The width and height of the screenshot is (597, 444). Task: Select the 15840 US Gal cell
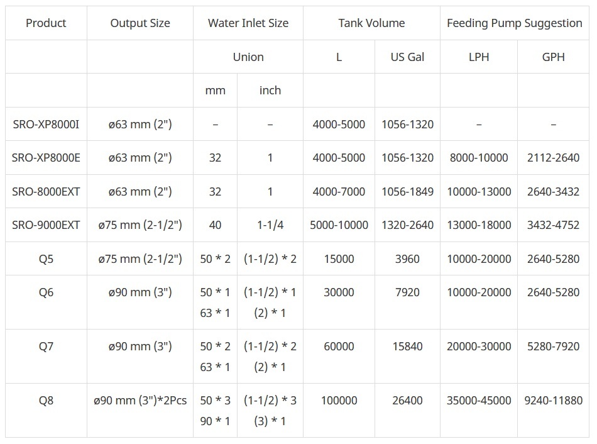(407, 346)
